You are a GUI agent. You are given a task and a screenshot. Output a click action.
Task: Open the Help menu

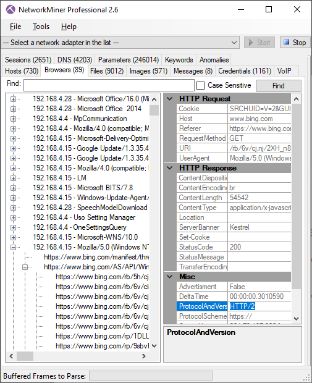tap(69, 27)
